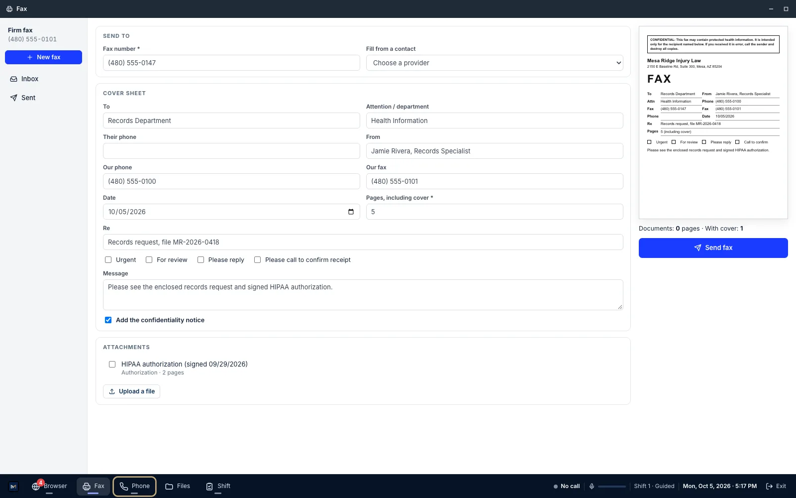Viewport: 796px width, 498px height.
Task: Adjust the microphone level slider
Action: point(612,487)
